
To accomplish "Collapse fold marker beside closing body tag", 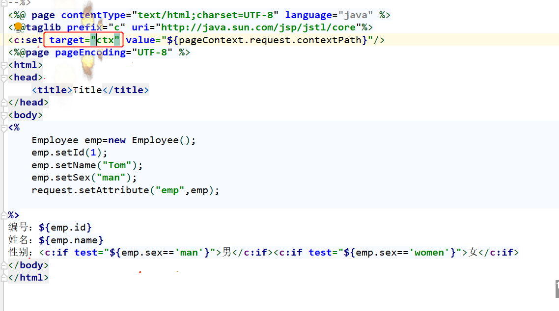I will 4,264.
